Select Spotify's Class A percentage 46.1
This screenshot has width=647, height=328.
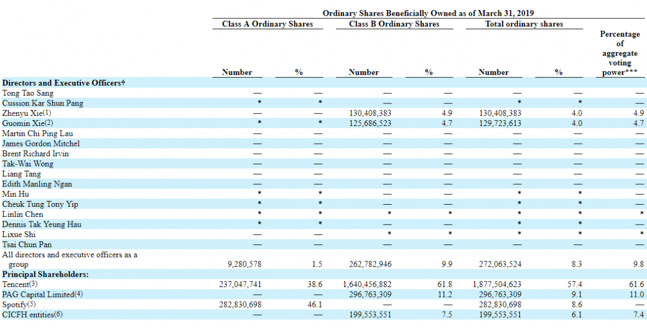coord(315,305)
